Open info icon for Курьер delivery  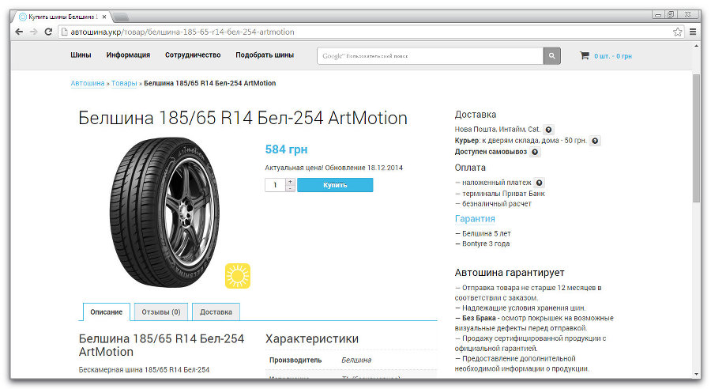tap(596, 141)
